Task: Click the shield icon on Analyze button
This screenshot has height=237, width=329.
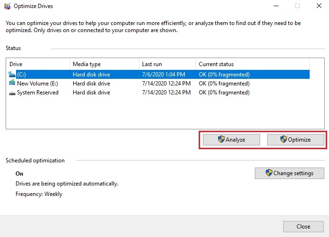Action: click(x=221, y=139)
